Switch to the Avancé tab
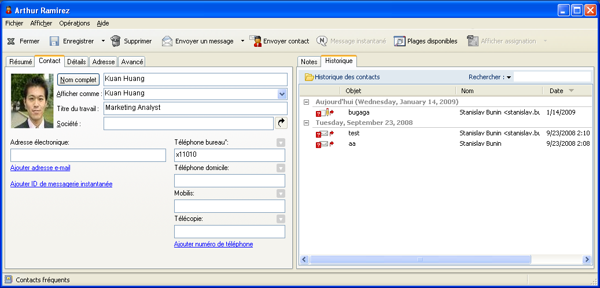The width and height of the screenshot is (600, 288). (132, 61)
